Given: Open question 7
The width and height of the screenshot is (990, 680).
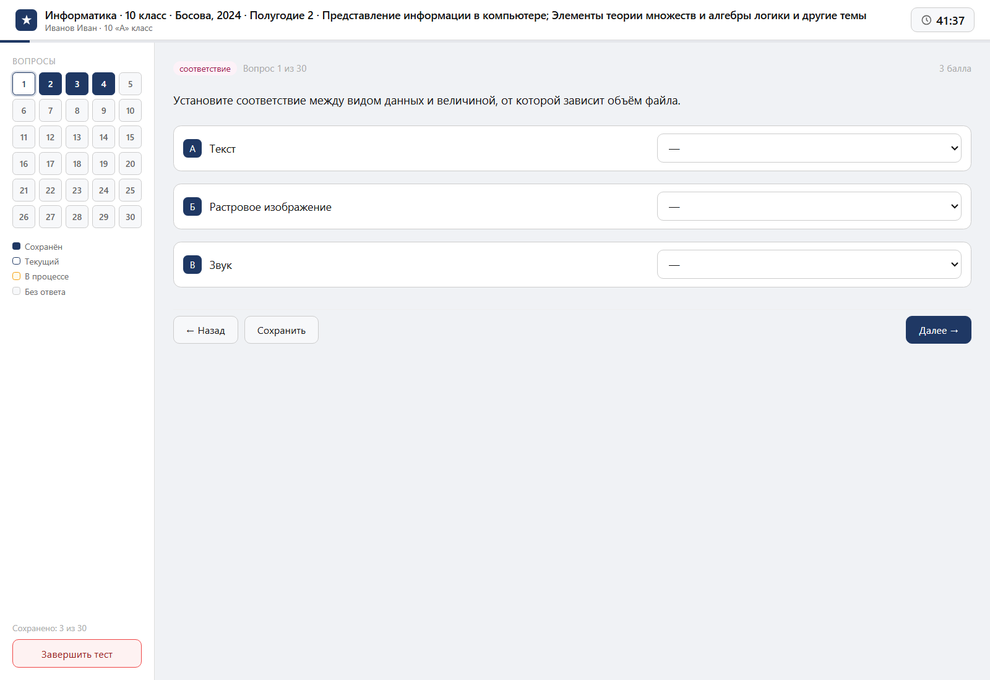Looking at the screenshot, I should click(x=50, y=111).
